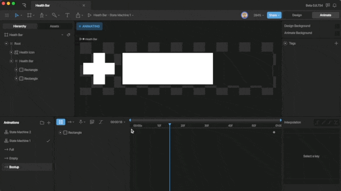The width and height of the screenshot is (341, 191).
Task: Switch to Animate mode
Action: point(324,15)
